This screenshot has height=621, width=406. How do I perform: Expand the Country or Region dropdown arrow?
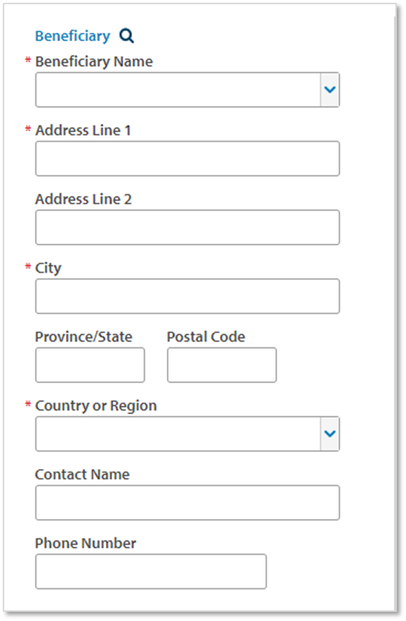pos(329,433)
